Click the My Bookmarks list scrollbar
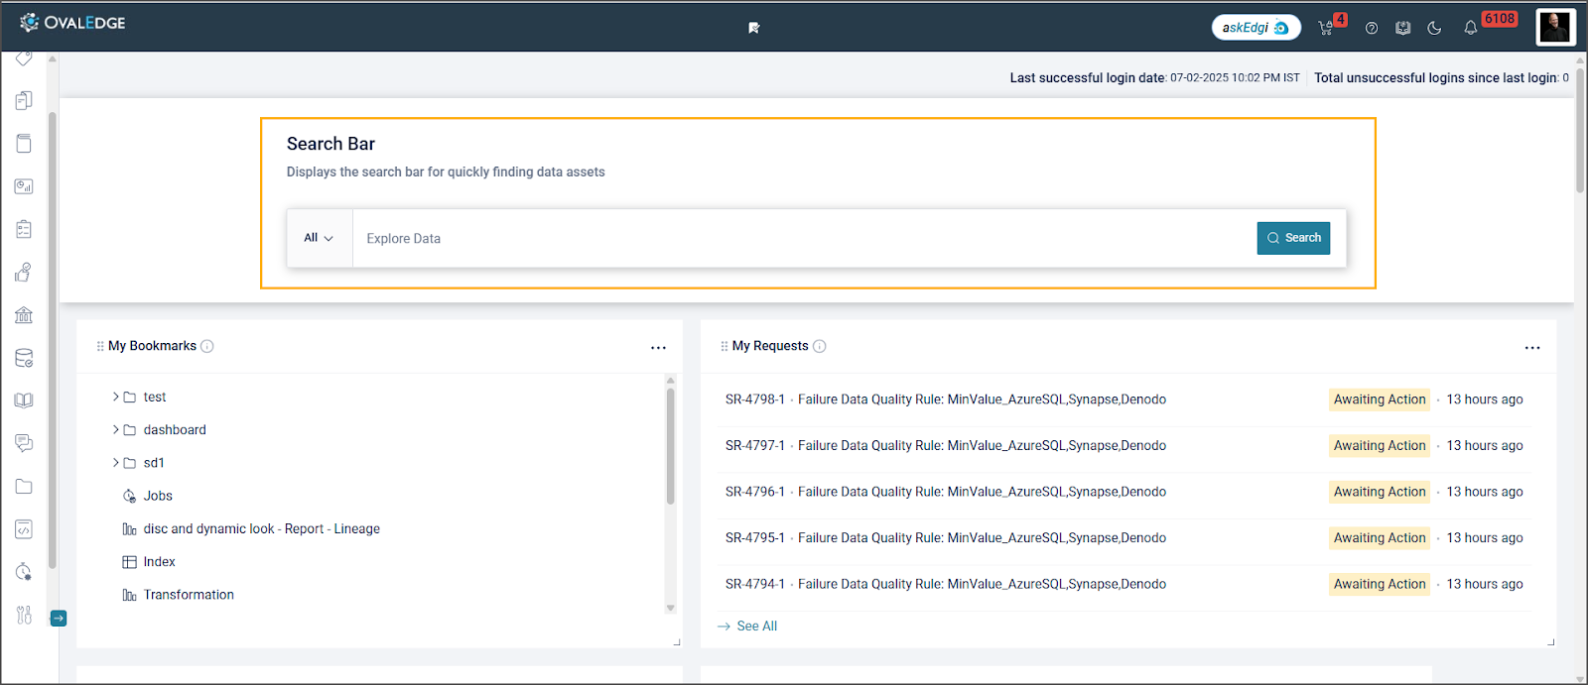1588x685 pixels. click(x=670, y=446)
